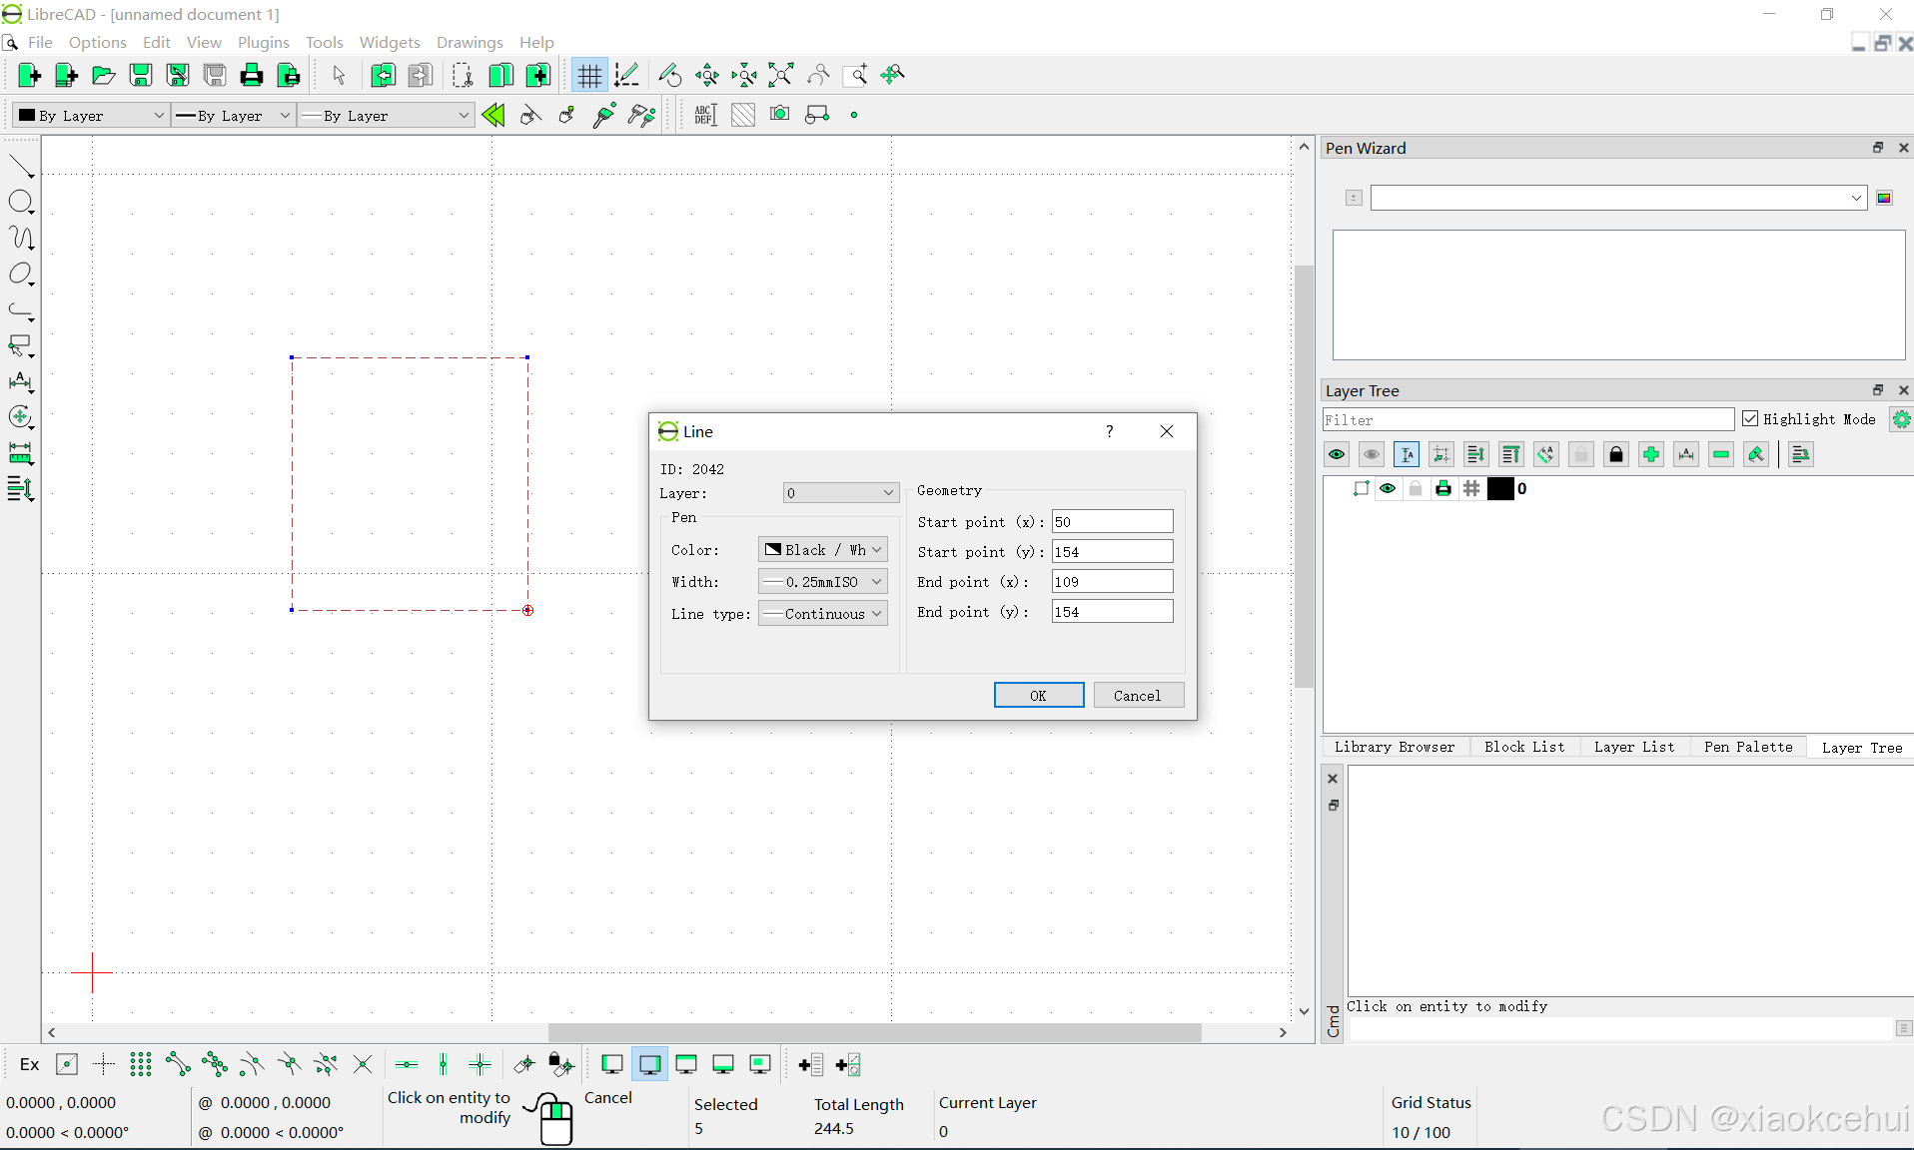Switch to the Library Browser tab
Image resolution: width=1914 pixels, height=1150 pixels.
1395,747
